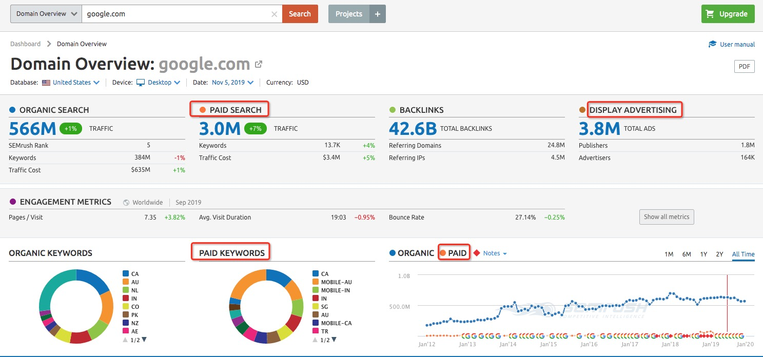Open the Domain Overview report type dropdown

click(46, 14)
